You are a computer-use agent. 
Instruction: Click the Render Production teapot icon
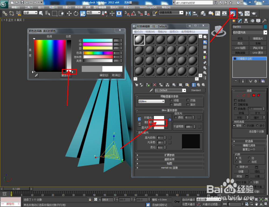(254, 13)
